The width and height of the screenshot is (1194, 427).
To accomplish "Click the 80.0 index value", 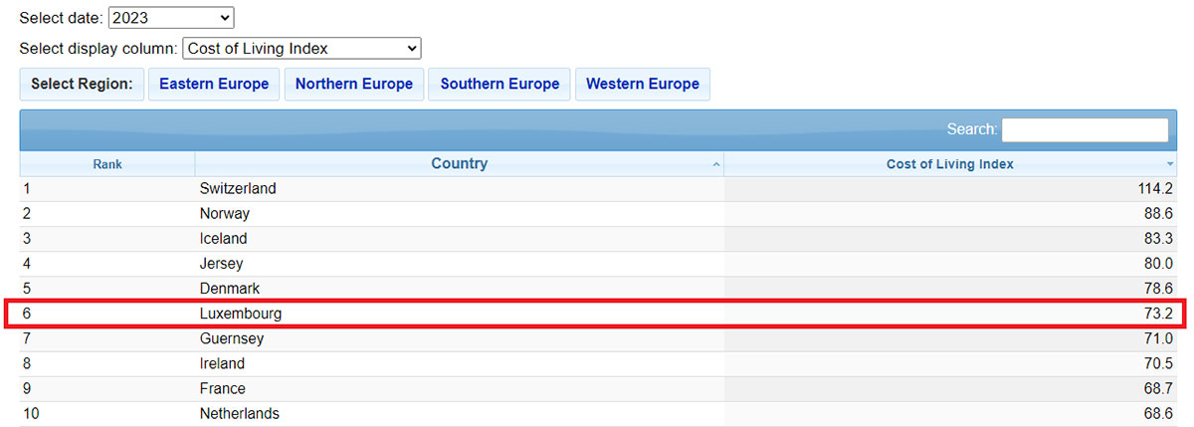I will [x=1159, y=264].
